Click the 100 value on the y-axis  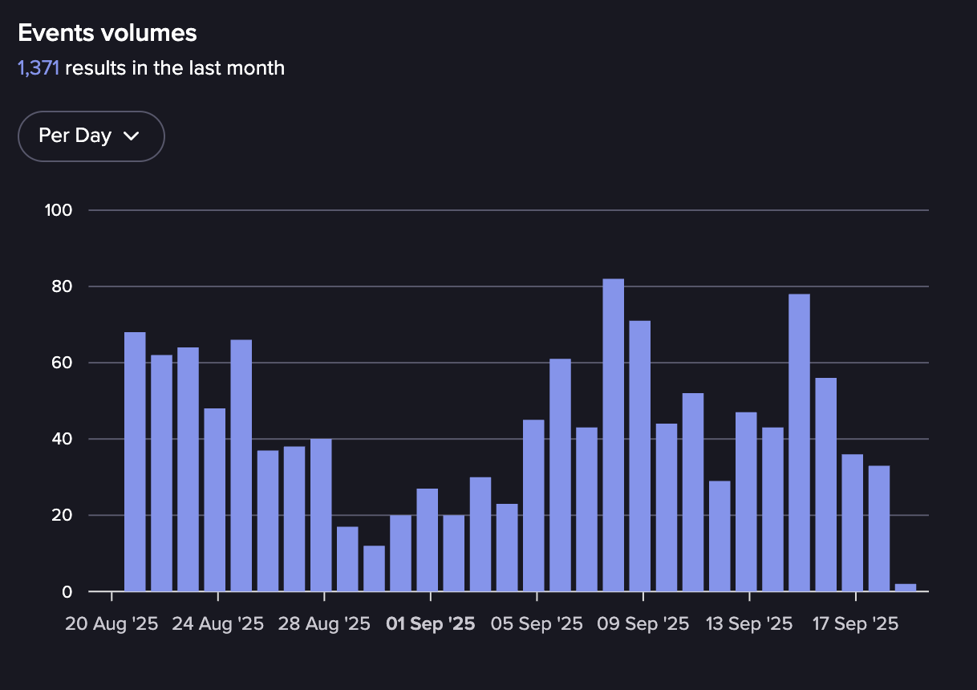[x=59, y=210]
